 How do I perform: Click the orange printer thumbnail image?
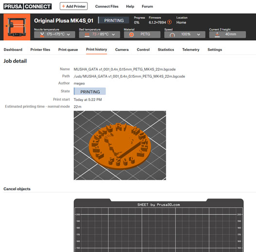(x=17, y=27)
